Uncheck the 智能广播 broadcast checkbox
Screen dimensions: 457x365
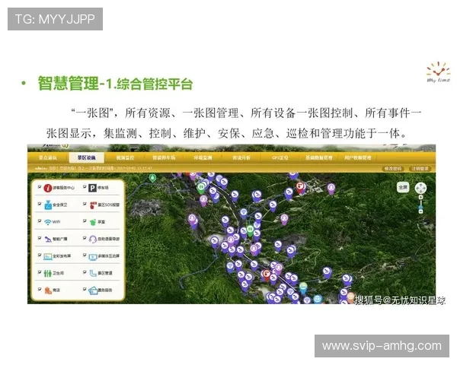(x=40, y=238)
